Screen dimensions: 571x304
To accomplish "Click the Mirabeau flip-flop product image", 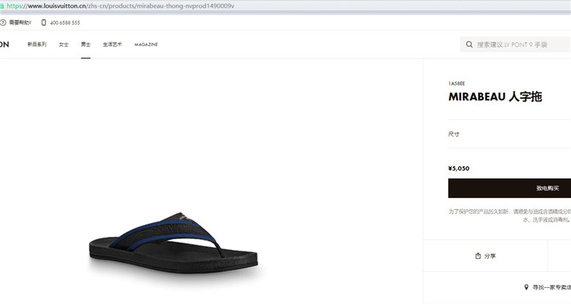I will pyautogui.click(x=173, y=243).
